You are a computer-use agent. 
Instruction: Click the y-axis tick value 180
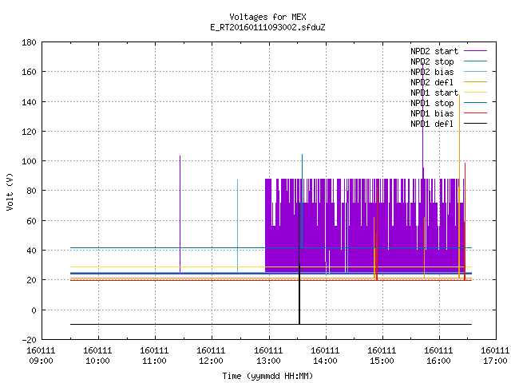coord(29,42)
